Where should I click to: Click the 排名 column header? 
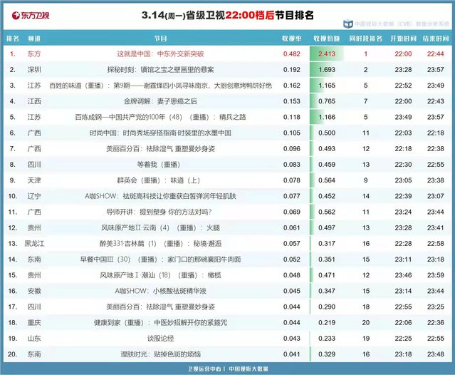(x=13, y=38)
